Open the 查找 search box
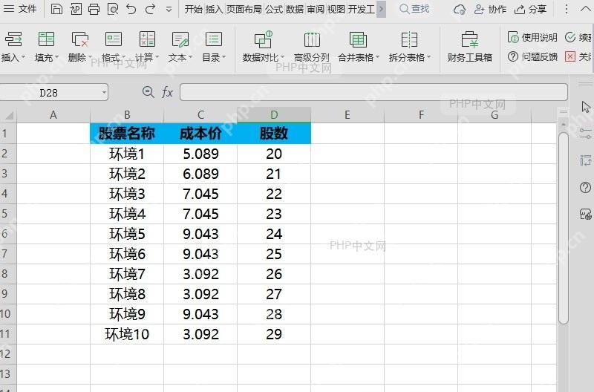 tap(414, 9)
